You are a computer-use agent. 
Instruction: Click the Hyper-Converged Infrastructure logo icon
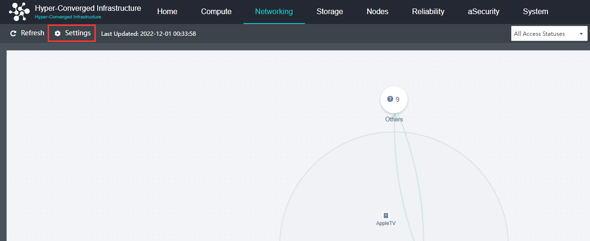(x=19, y=12)
